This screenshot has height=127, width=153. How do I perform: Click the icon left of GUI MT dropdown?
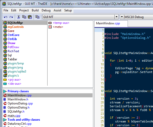pos(37,17)
